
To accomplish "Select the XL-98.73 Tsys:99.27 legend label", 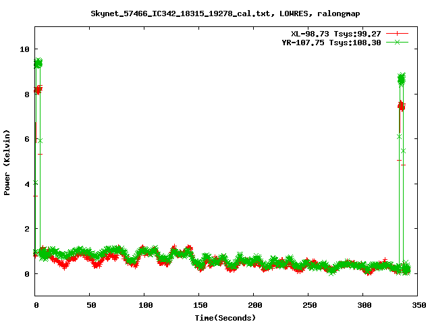I will coord(336,34).
